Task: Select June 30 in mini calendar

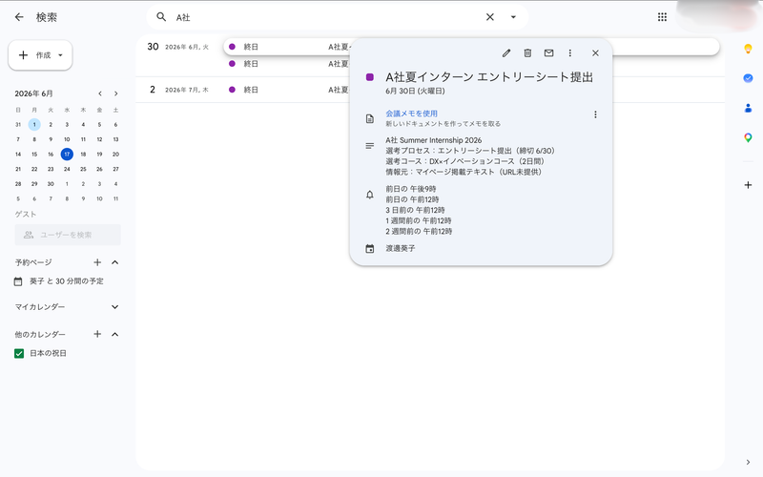Action: (x=51, y=184)
